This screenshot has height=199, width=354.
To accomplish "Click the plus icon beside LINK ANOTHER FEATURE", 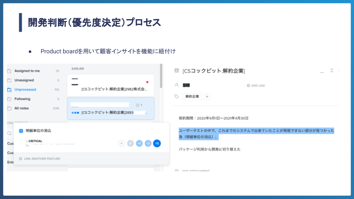I will click(x=20, y=158).
